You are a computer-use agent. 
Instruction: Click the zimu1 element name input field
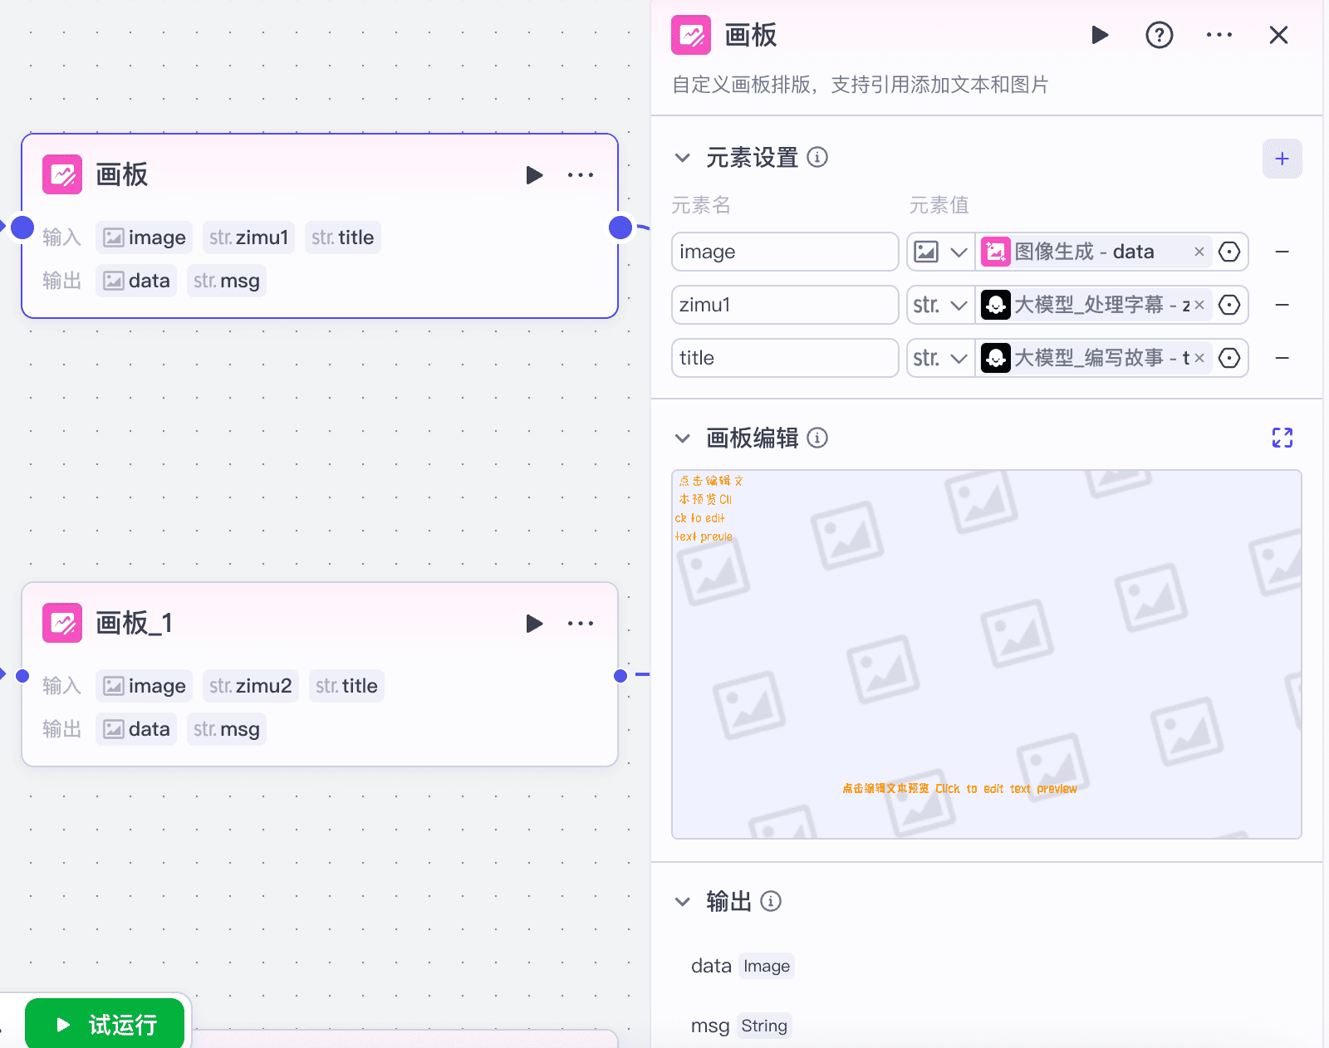[x=784, y=305]
